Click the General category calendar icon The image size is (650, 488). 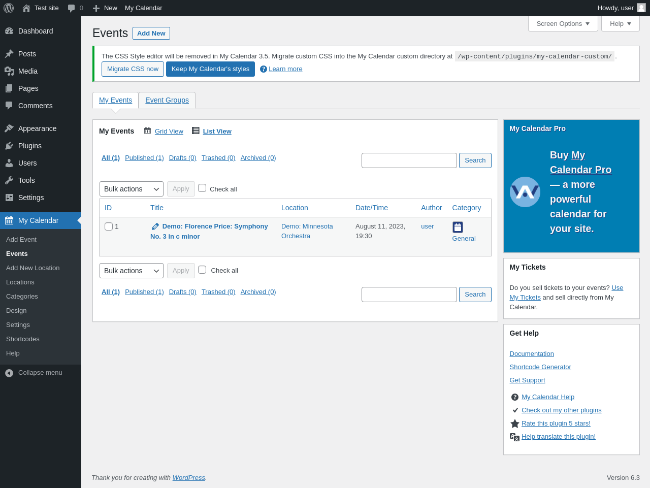(x=458, y=227)
